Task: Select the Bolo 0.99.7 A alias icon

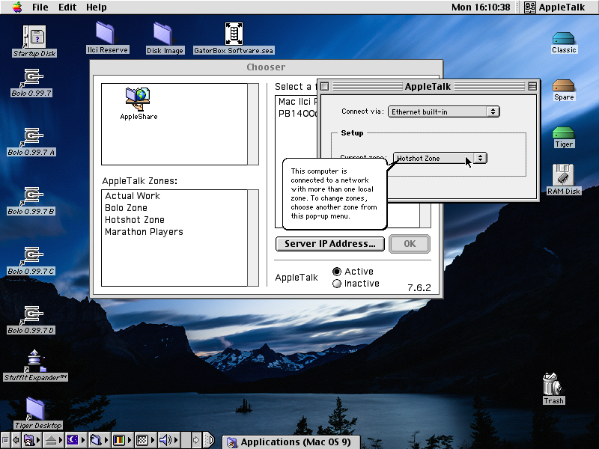Action: pyautogui.click(x=32, y=138)
